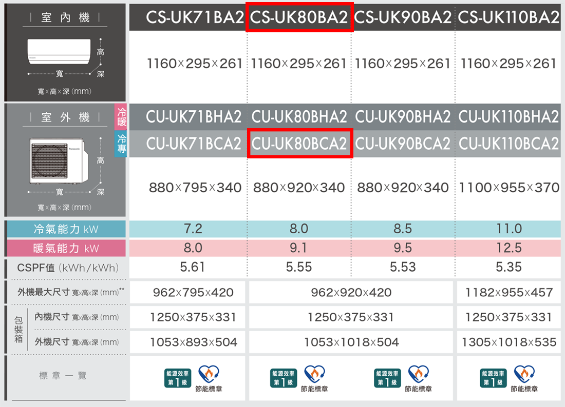This screenshot has width=565, height=407.
Task: Click packaging size 1053×1018×504
Action: (x=351, y=342)
